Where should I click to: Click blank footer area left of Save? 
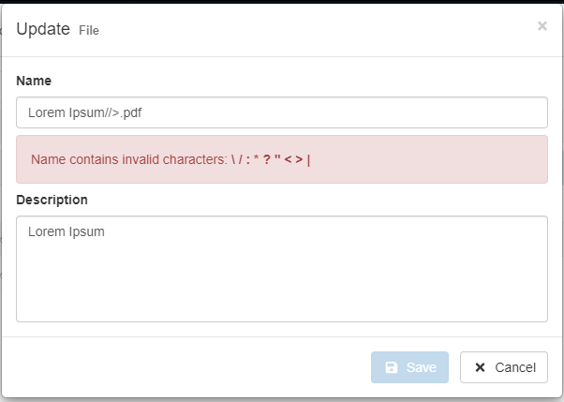click(187, 367)
